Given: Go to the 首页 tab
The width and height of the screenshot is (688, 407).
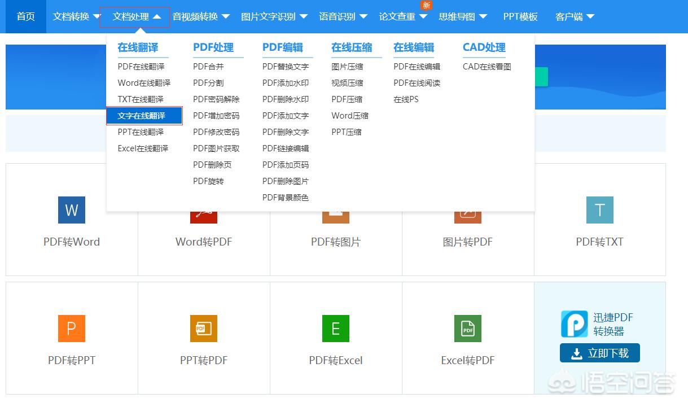Looking at the screenshot, I should tap(26, 16).
